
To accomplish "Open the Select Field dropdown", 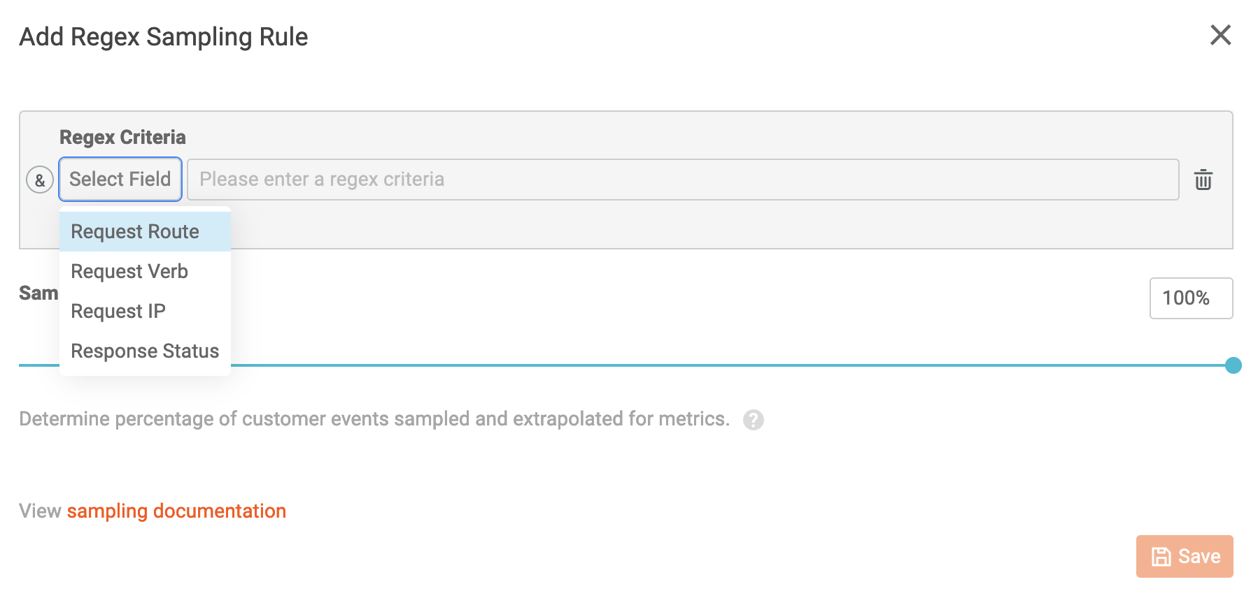I will [x=120, y=179].
